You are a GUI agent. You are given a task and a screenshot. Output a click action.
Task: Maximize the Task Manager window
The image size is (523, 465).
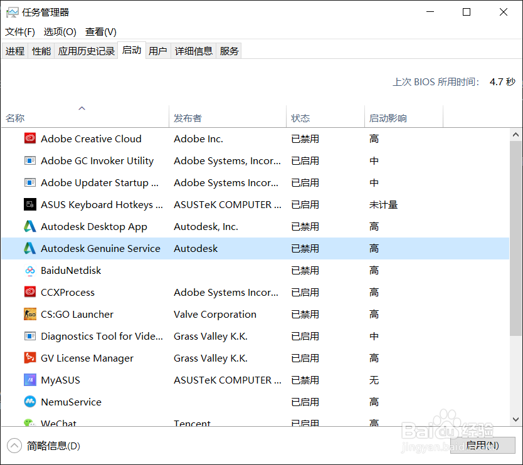pos(467,12)
